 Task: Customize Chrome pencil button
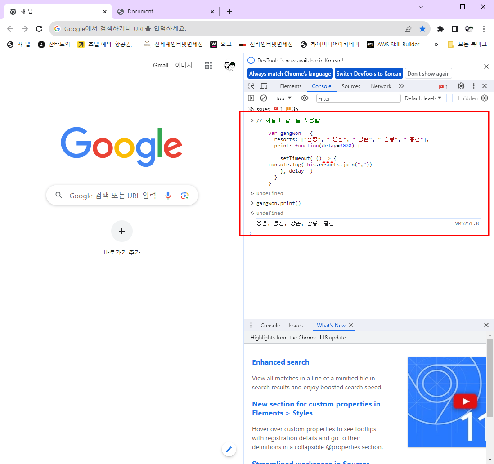(229, 449)
